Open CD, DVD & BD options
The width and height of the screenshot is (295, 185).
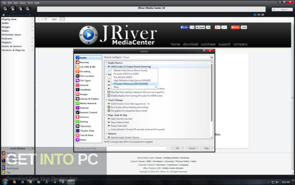88,67
